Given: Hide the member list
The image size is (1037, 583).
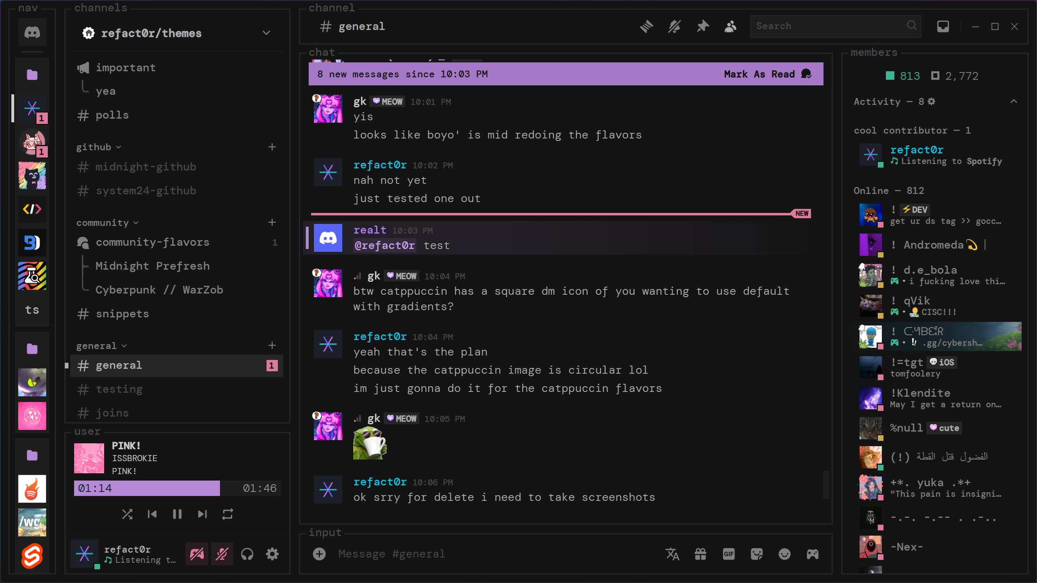Looking at the screenshot, I should tap(730, 26).
